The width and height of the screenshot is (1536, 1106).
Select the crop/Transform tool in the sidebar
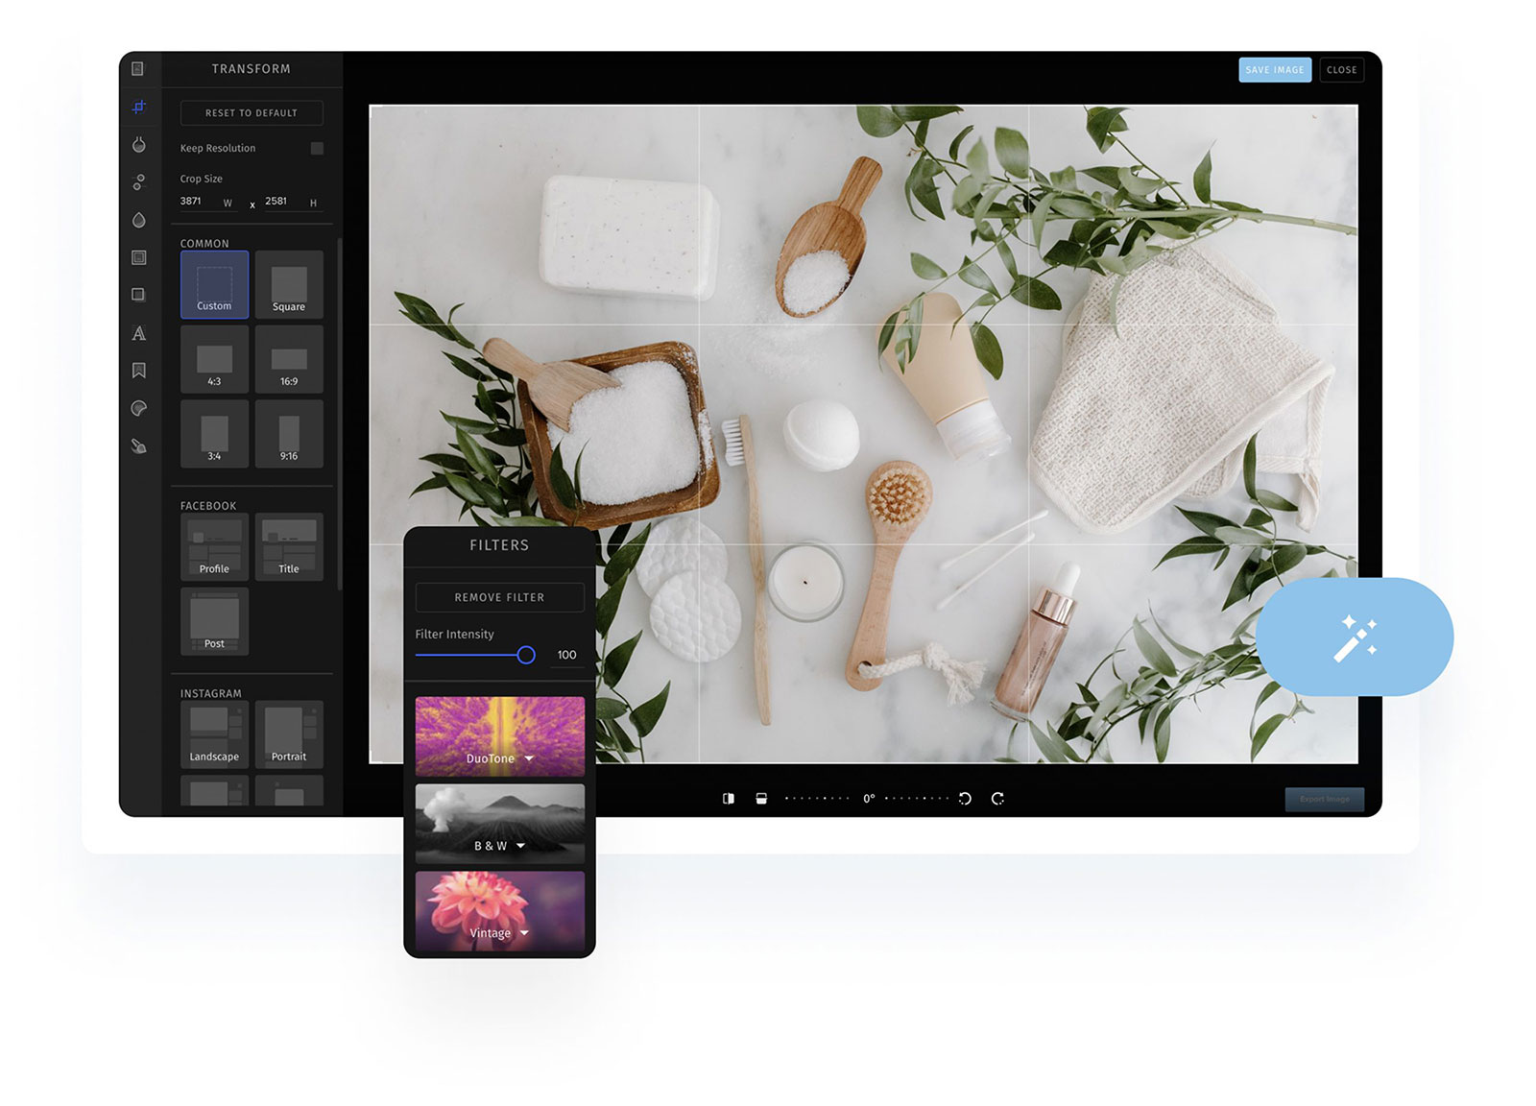139,107
